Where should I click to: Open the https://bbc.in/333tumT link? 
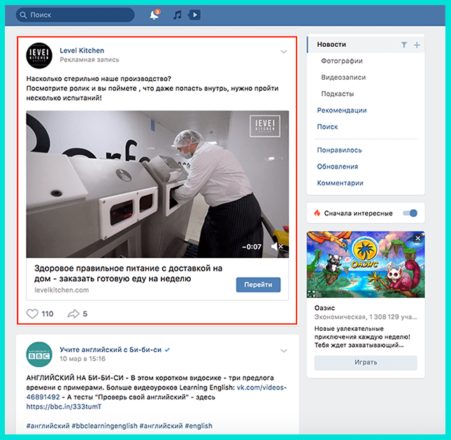click(x=64, y=406)
